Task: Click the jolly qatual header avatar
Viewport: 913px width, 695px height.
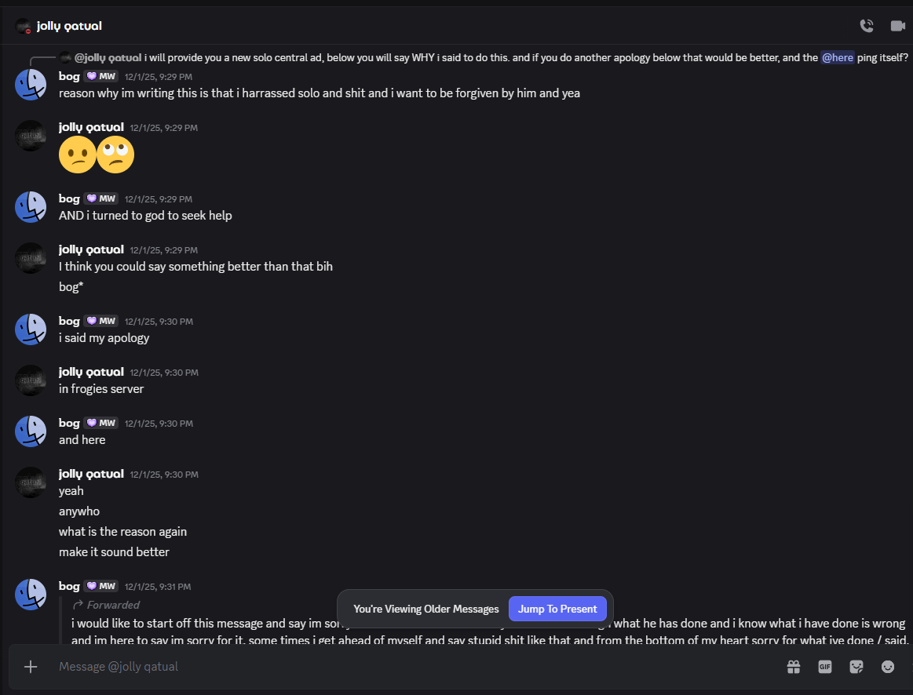Action: [23, 27]
